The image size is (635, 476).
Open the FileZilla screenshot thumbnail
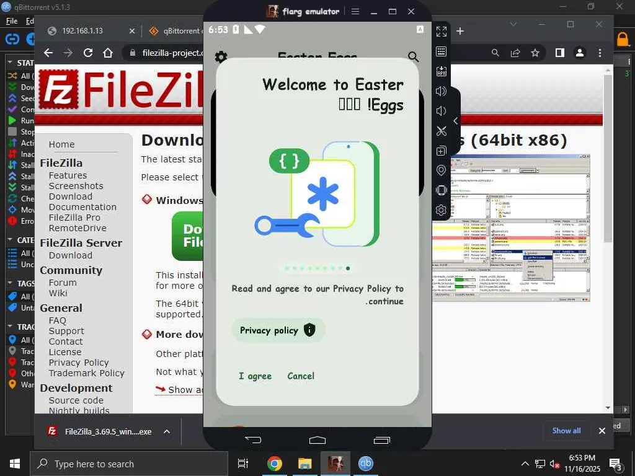(x=511, y=228)
